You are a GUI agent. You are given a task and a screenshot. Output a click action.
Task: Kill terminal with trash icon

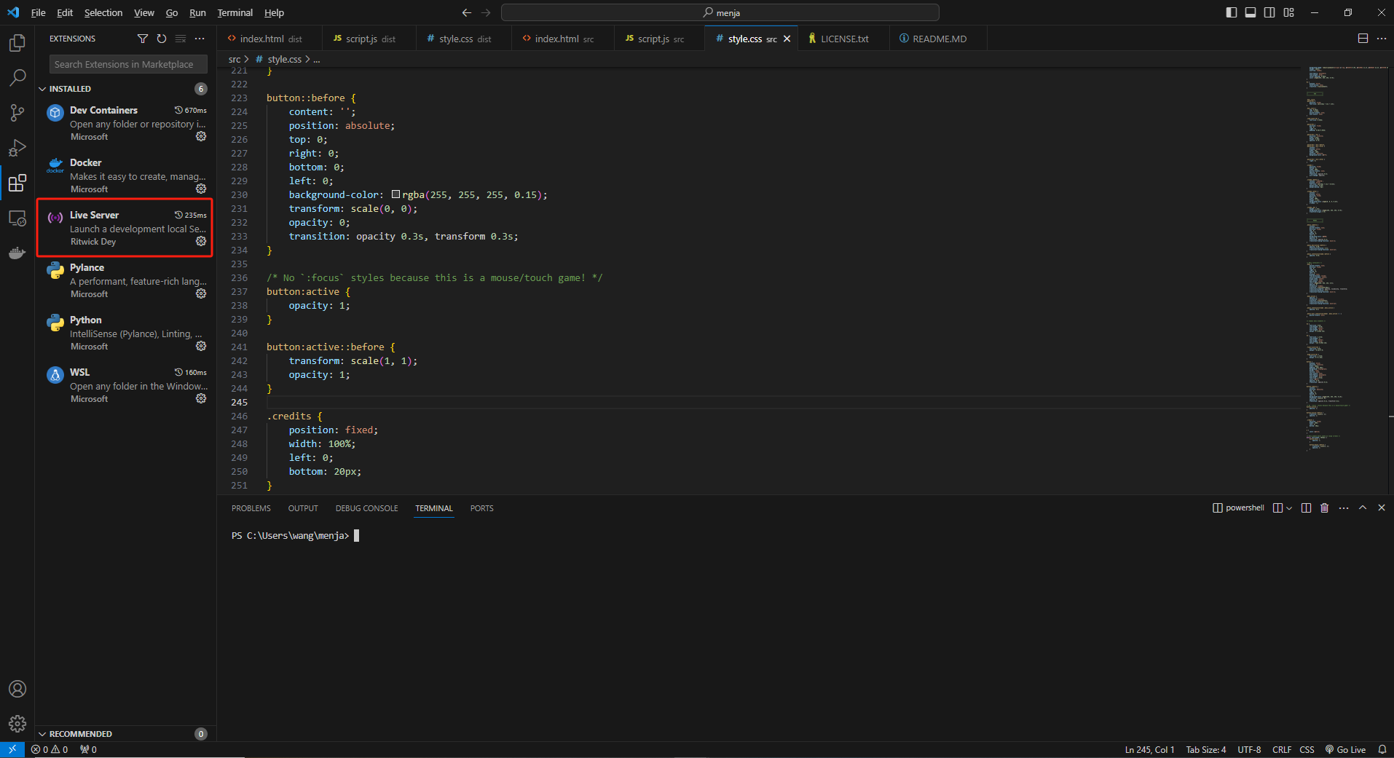1325,508
